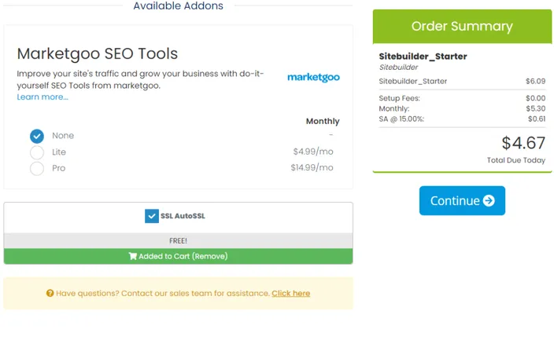Click the Setup Fees label
554x344 pixels.
[x=399, y=98]
